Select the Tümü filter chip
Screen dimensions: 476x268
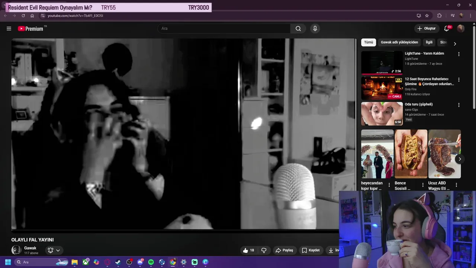pyautogui.click(x=369, y=42)
